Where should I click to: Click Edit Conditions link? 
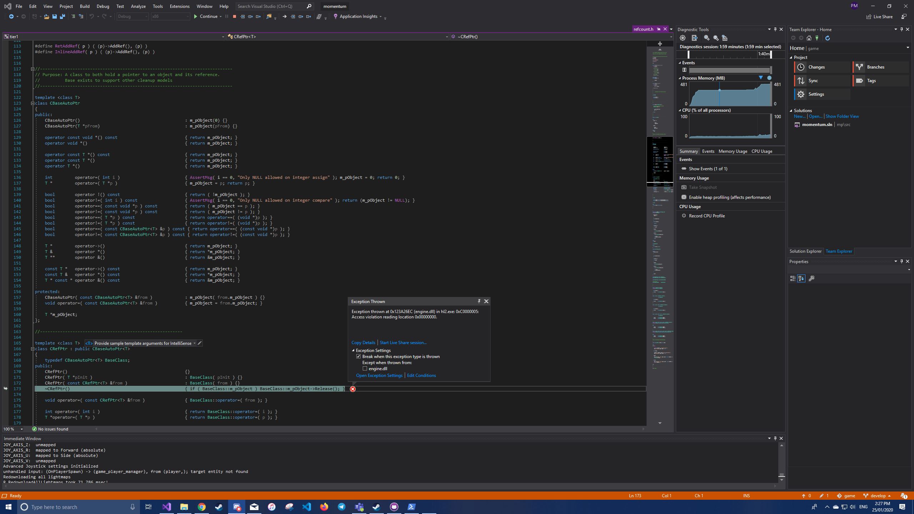pyautogui.click(x=421, y=376)
